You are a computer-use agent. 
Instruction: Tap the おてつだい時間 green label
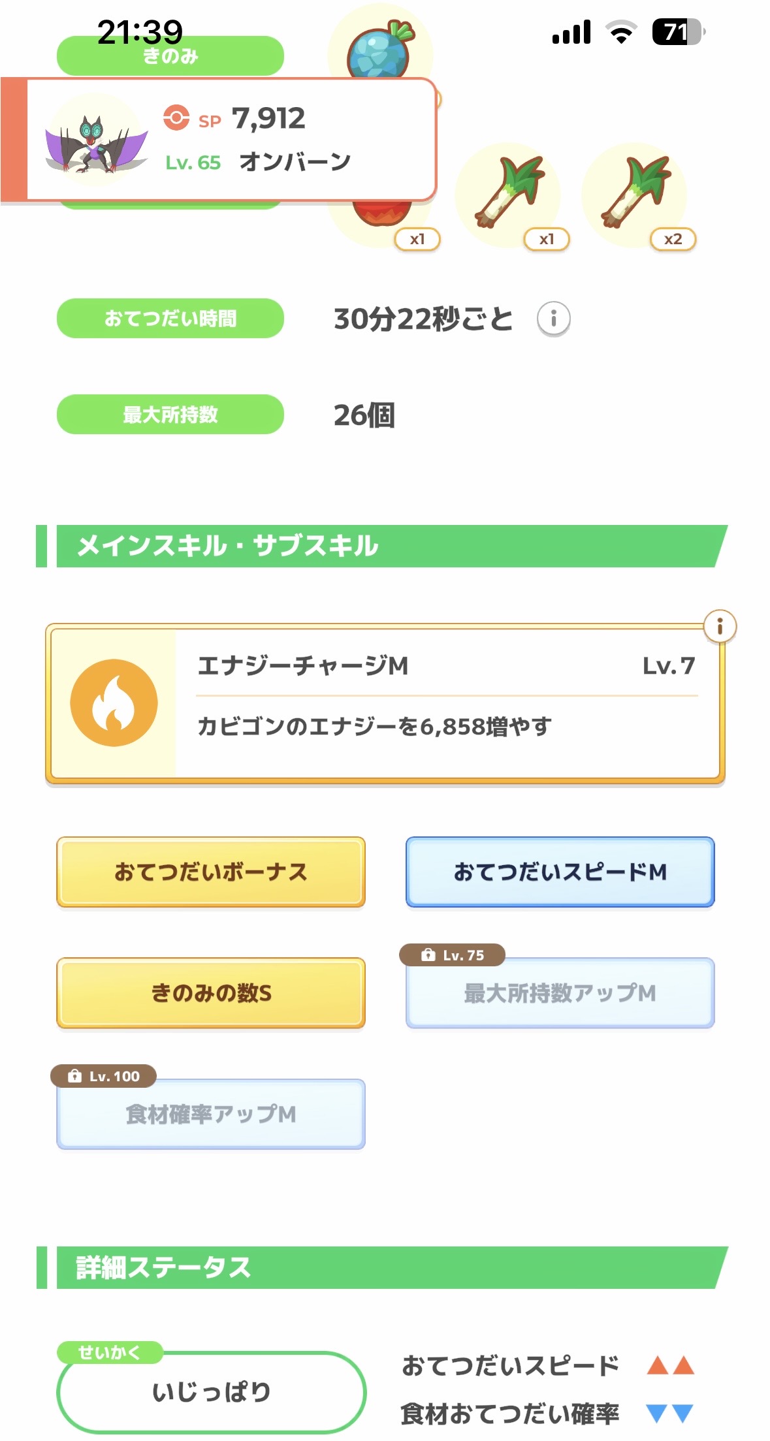170,318
